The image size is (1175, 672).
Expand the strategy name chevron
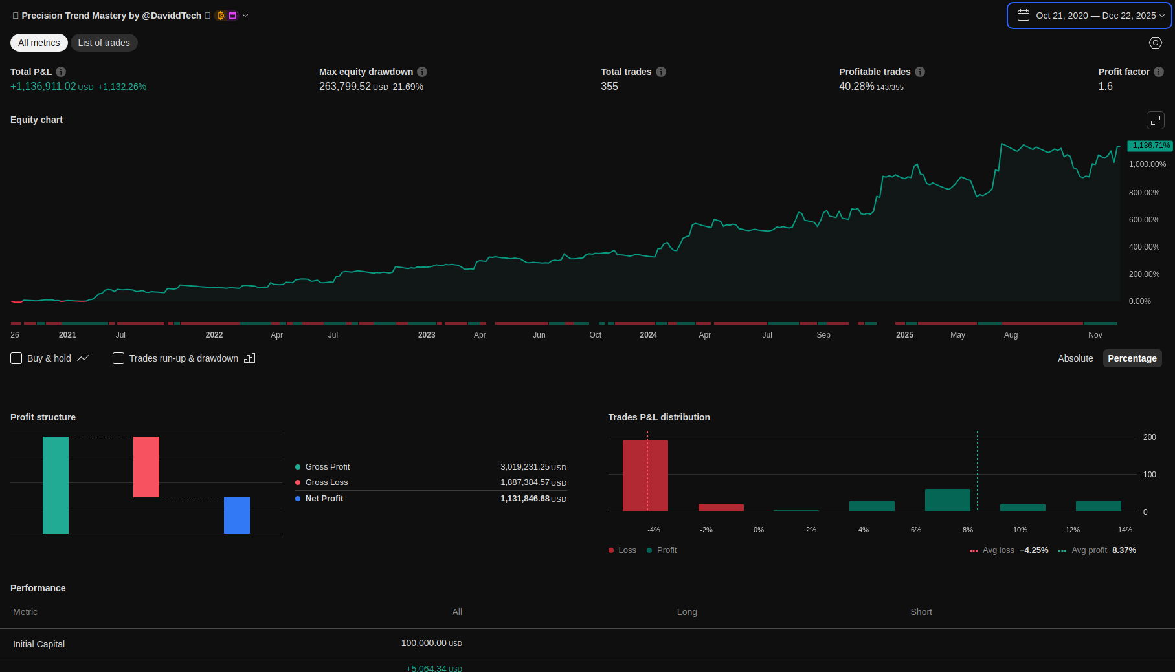point(245,16)
